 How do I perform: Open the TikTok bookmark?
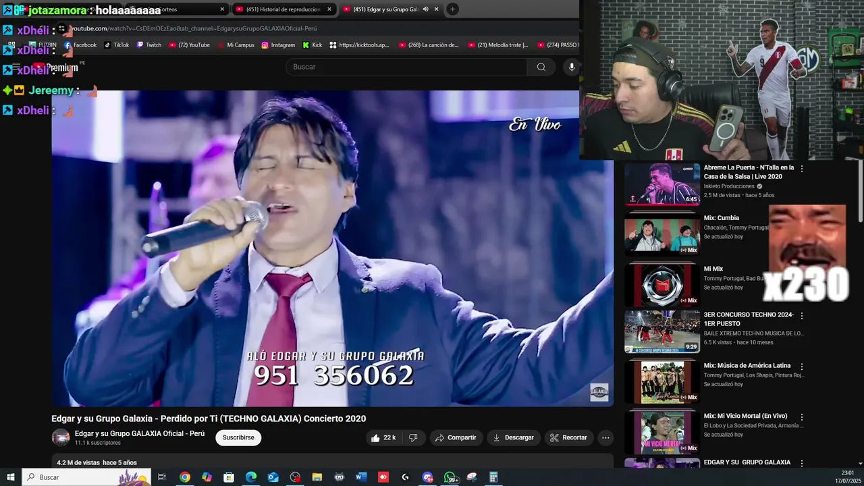pyautogui.click(x=116, y=45)
